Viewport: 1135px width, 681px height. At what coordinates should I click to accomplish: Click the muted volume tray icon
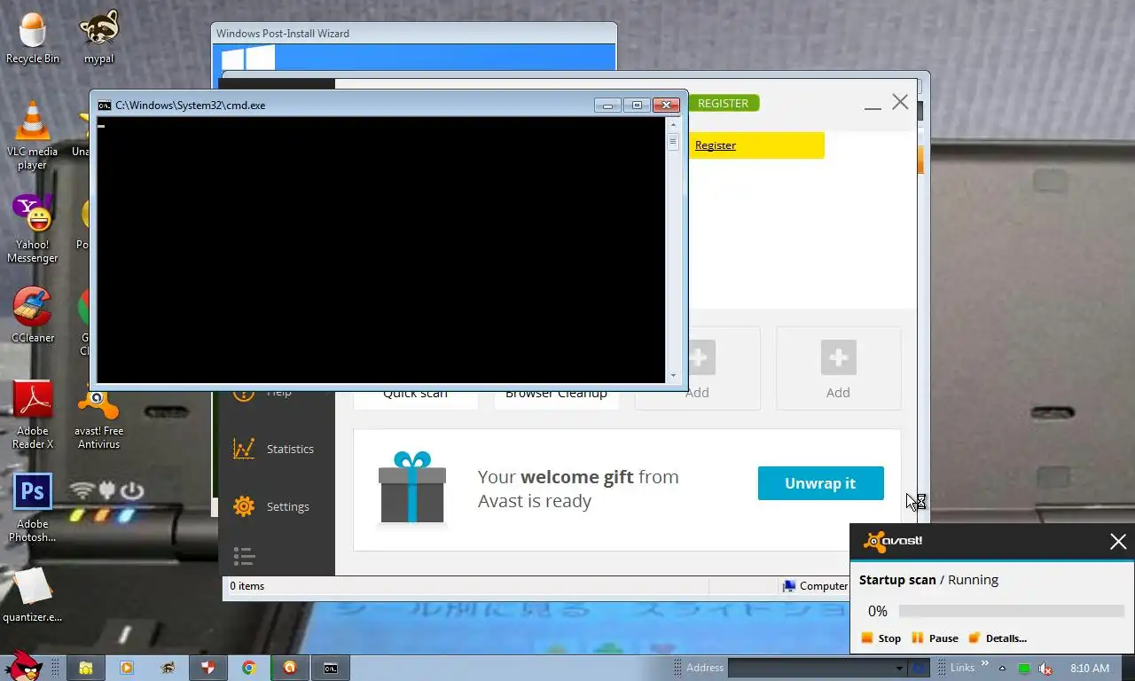pyautogui.click(x=1045, y=669)
